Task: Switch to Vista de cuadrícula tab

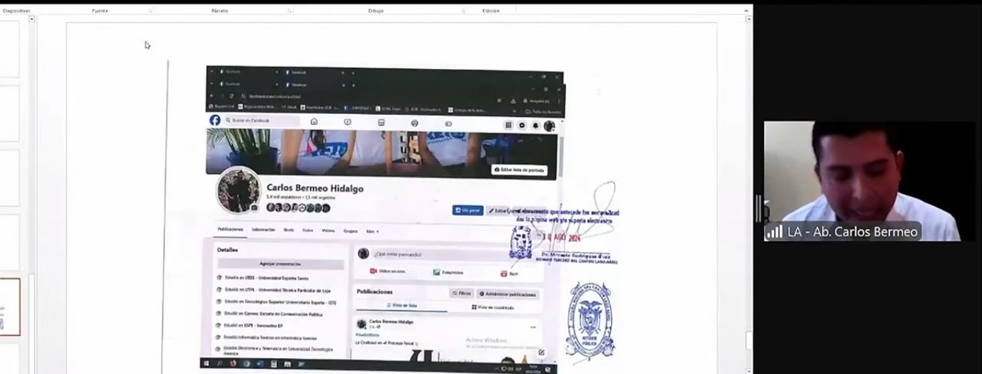Action: coord(493,307)
